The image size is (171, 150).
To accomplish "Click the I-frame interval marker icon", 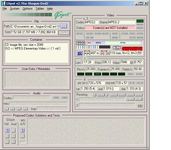I will coord(105,52).
